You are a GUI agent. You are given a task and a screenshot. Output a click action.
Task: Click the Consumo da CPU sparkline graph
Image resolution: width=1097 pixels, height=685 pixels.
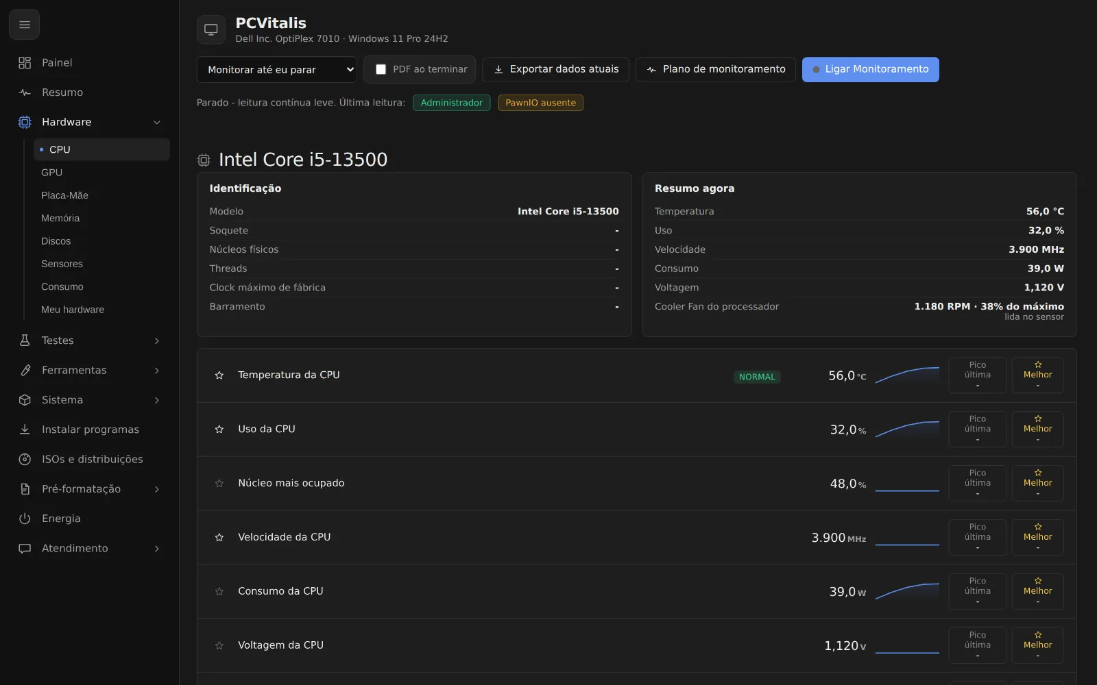pyautogui.click(x=907, y=592)
